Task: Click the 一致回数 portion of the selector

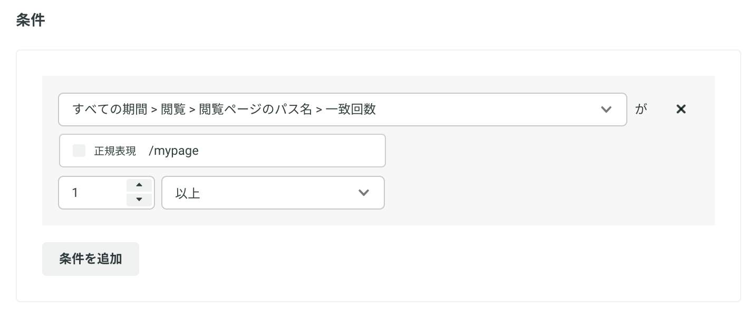Action: coord(351,110)
